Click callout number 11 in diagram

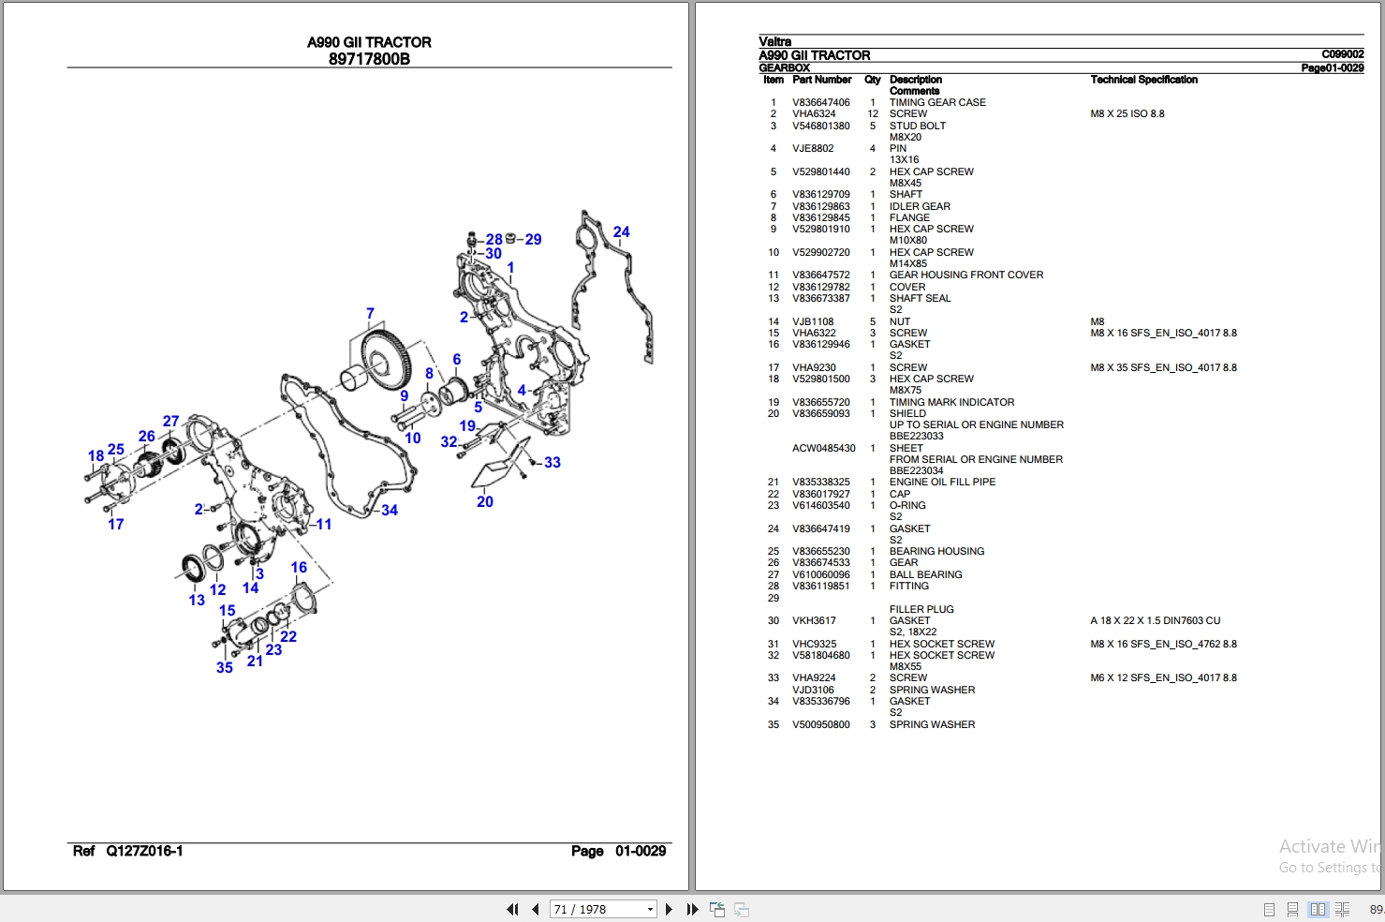324,524
